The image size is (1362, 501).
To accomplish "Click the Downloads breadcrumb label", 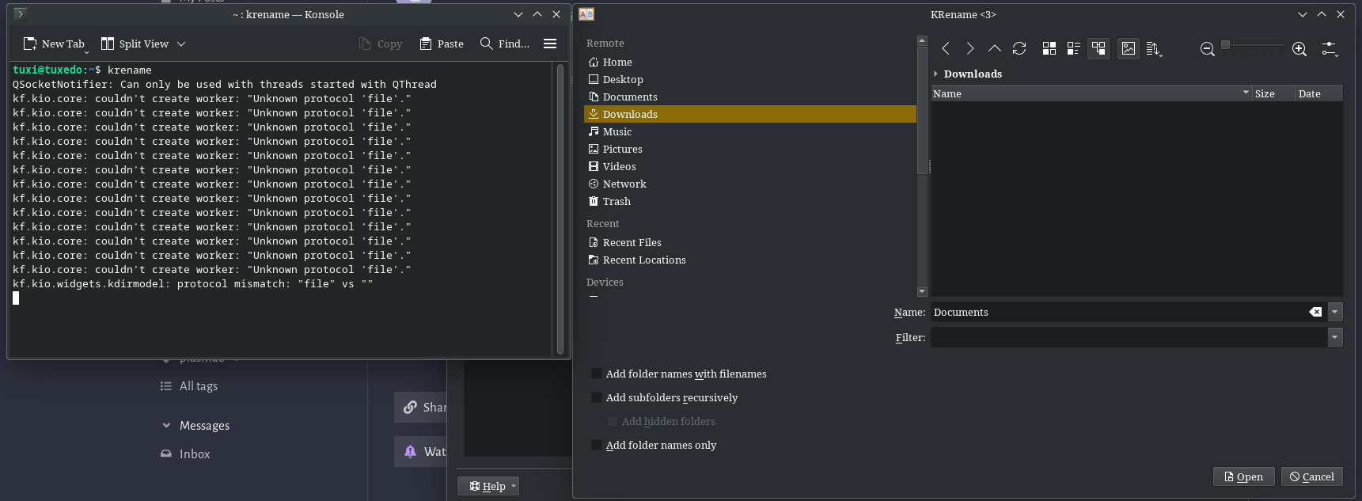I will click(x=973, y=74).
